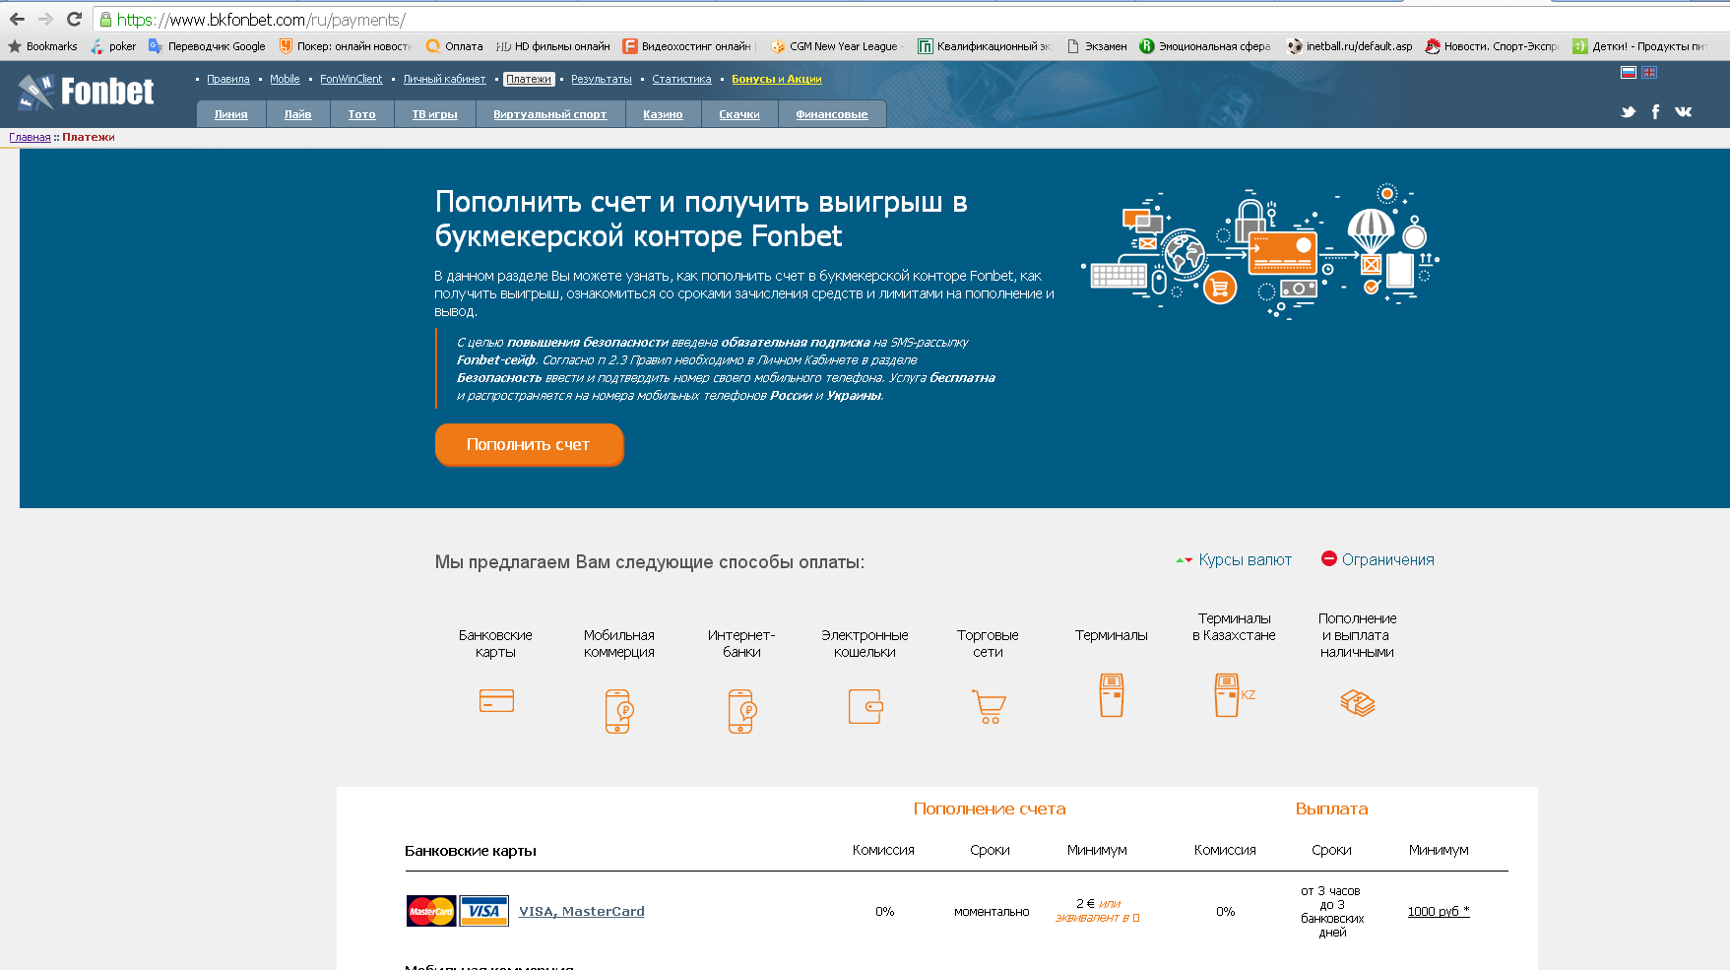1730x970 pixels.
Task: Click the VISA logo
Action: [483, 911]
